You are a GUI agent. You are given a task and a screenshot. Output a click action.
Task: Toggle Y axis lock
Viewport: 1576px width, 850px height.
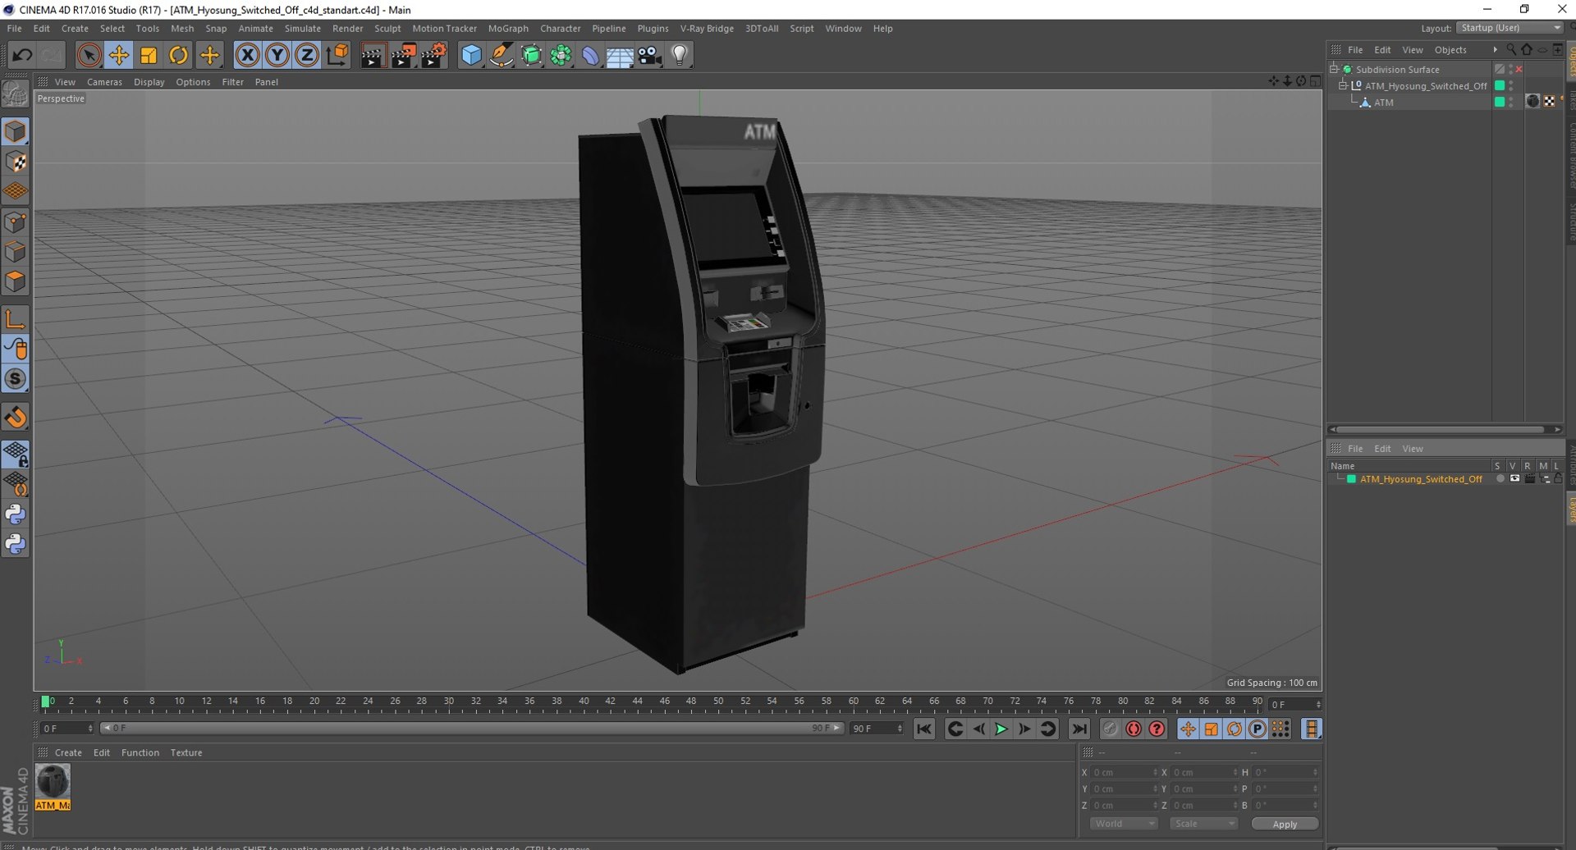pyautogui.click(x=277, y=55)
